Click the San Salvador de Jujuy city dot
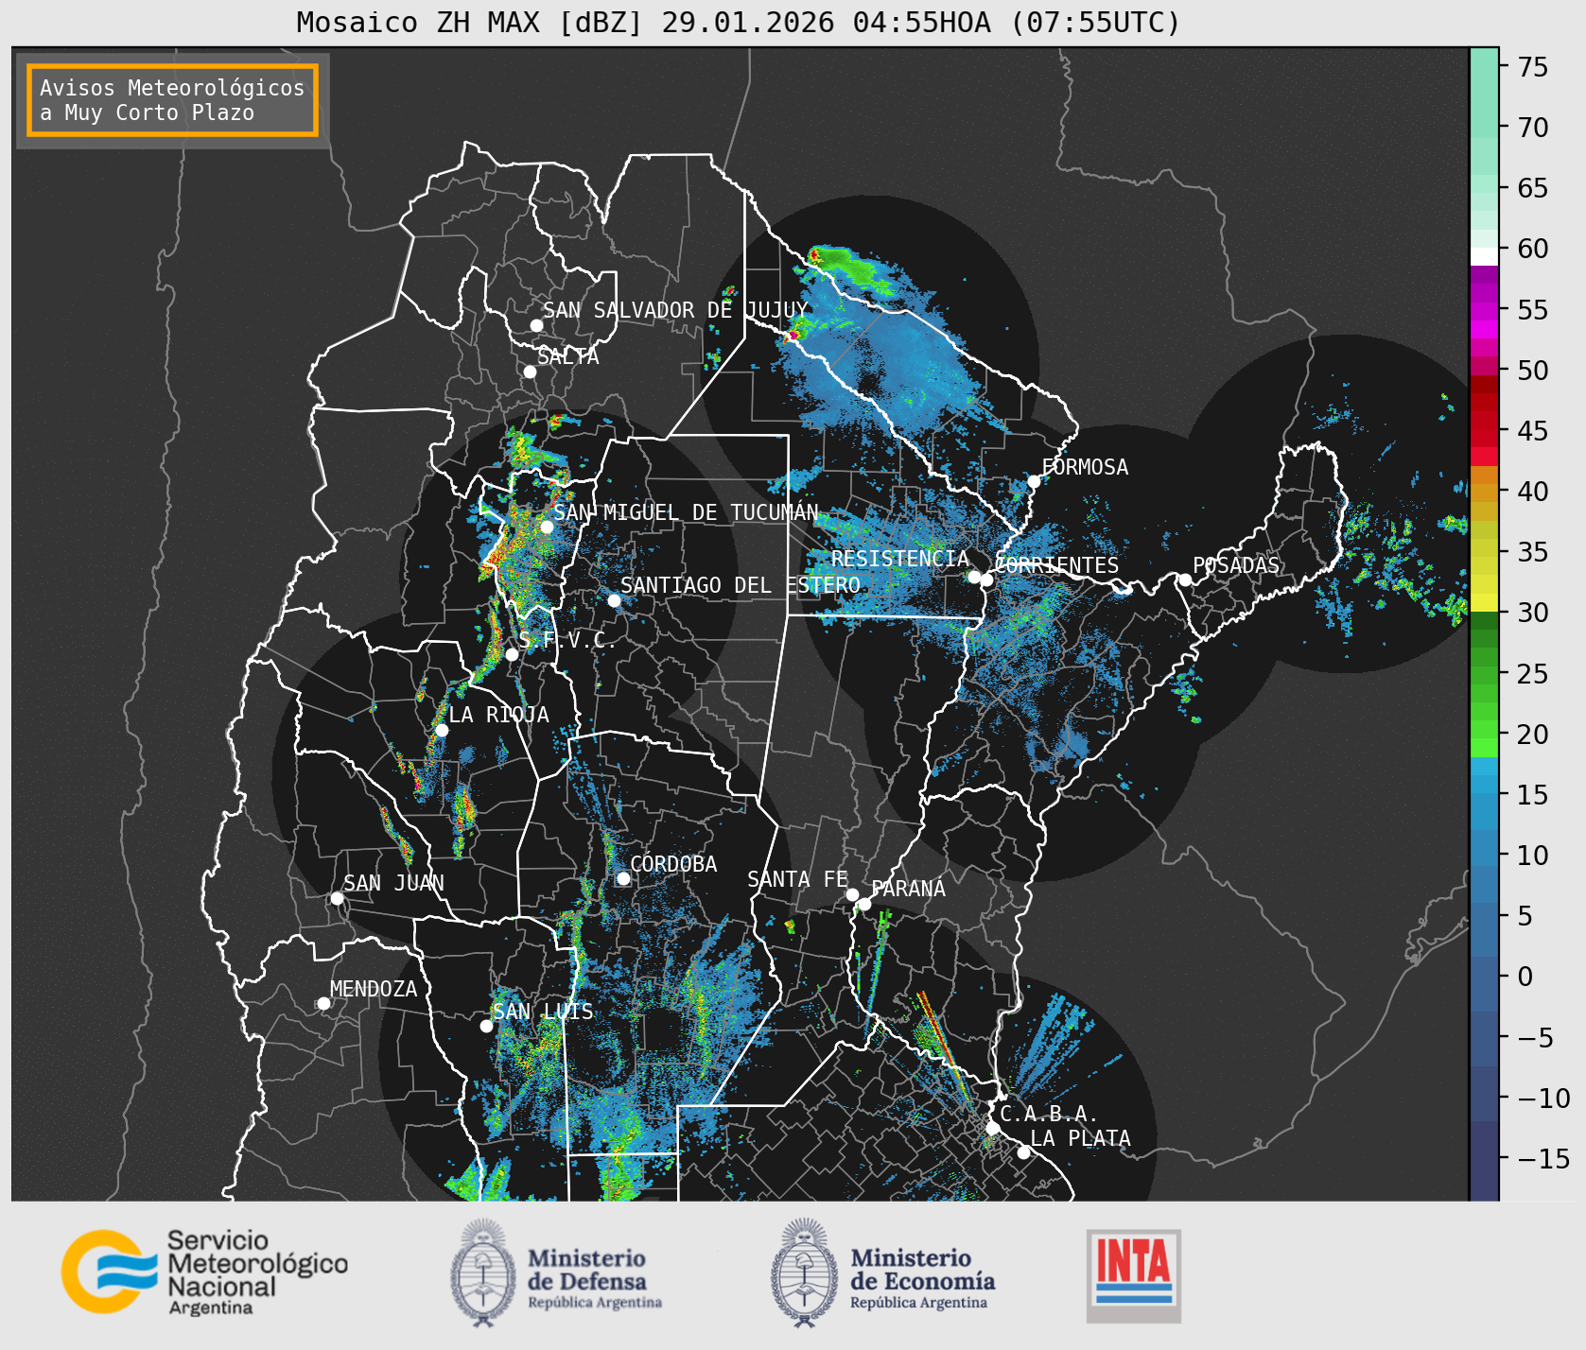Screen dimensions: 1586x1350 pyautogui.click(x=536, y=325)
